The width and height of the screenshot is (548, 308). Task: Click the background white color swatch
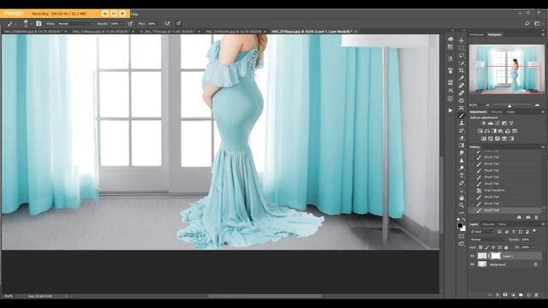pyautogui.click(x=463, y=228)
